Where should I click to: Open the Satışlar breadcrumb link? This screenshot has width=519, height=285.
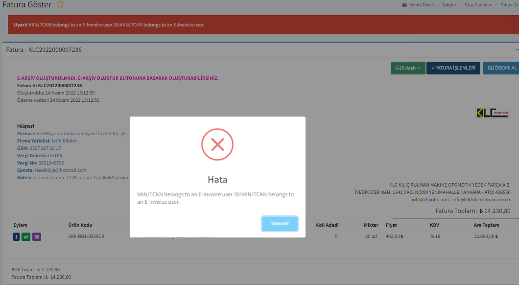[449, 5]
